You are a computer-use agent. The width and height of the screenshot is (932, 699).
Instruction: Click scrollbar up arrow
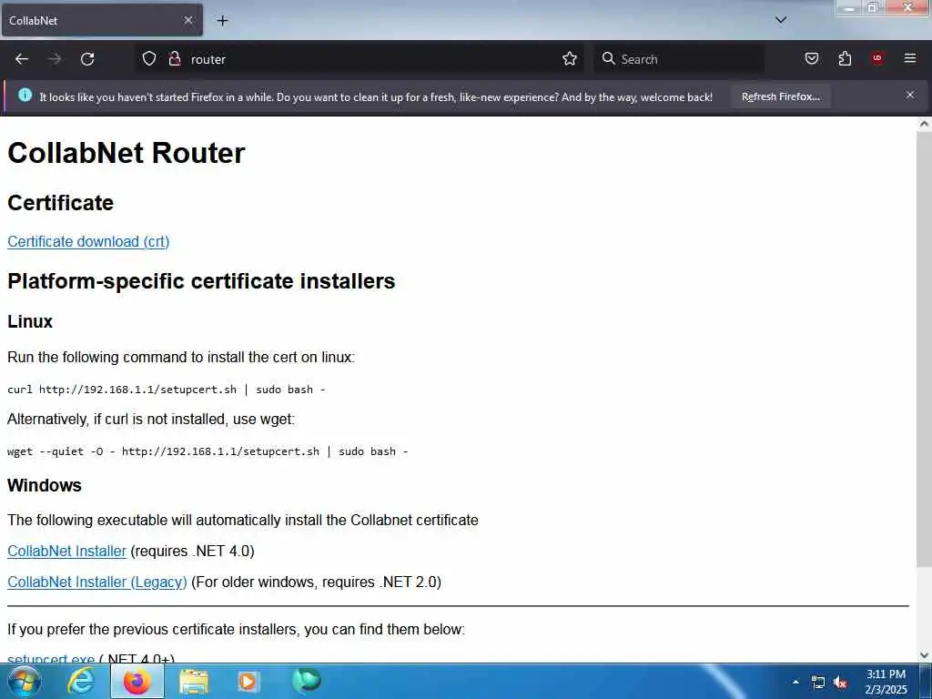coord(924,124)
